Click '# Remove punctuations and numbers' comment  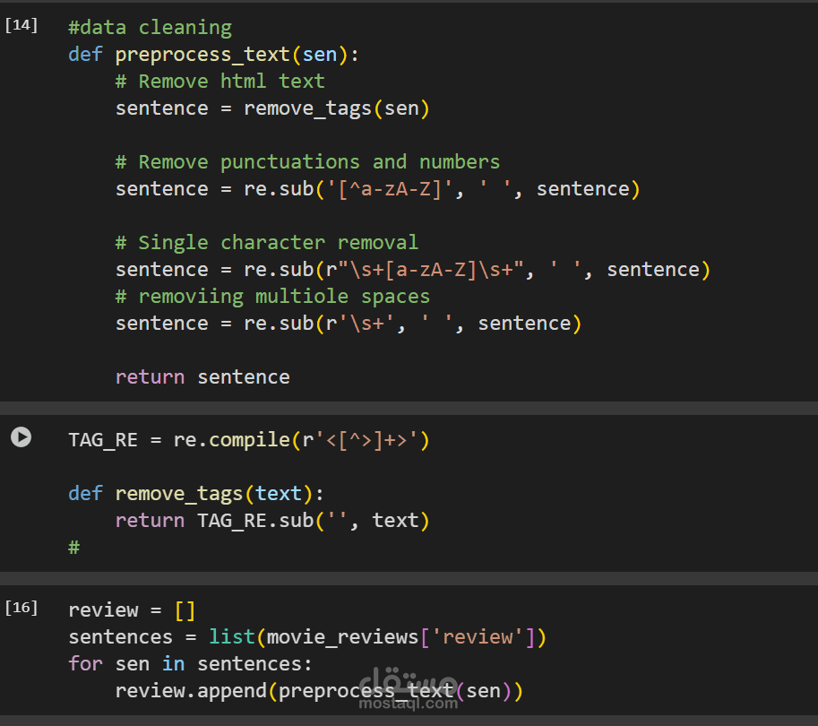coord(308,162)
